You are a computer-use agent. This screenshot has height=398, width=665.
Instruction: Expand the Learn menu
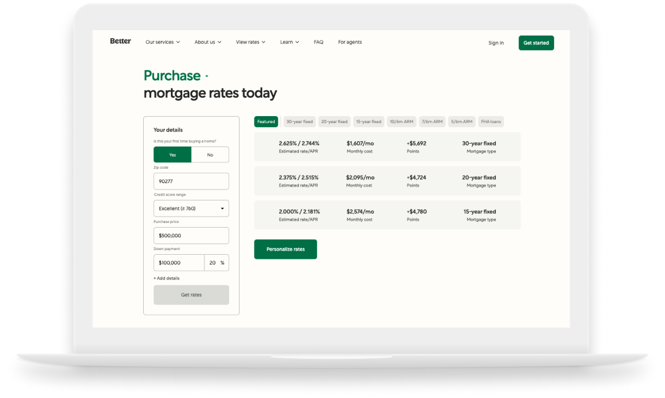tap(289, 42)
